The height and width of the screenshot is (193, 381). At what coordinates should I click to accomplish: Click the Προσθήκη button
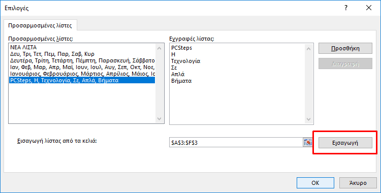click(x=345, y=48)
